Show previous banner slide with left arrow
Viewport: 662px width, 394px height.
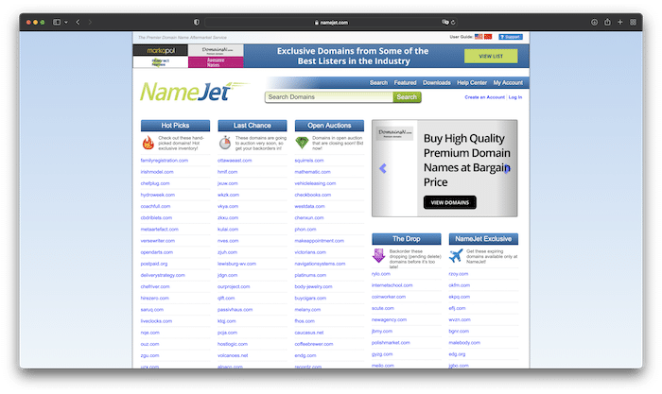click(383, 169)
